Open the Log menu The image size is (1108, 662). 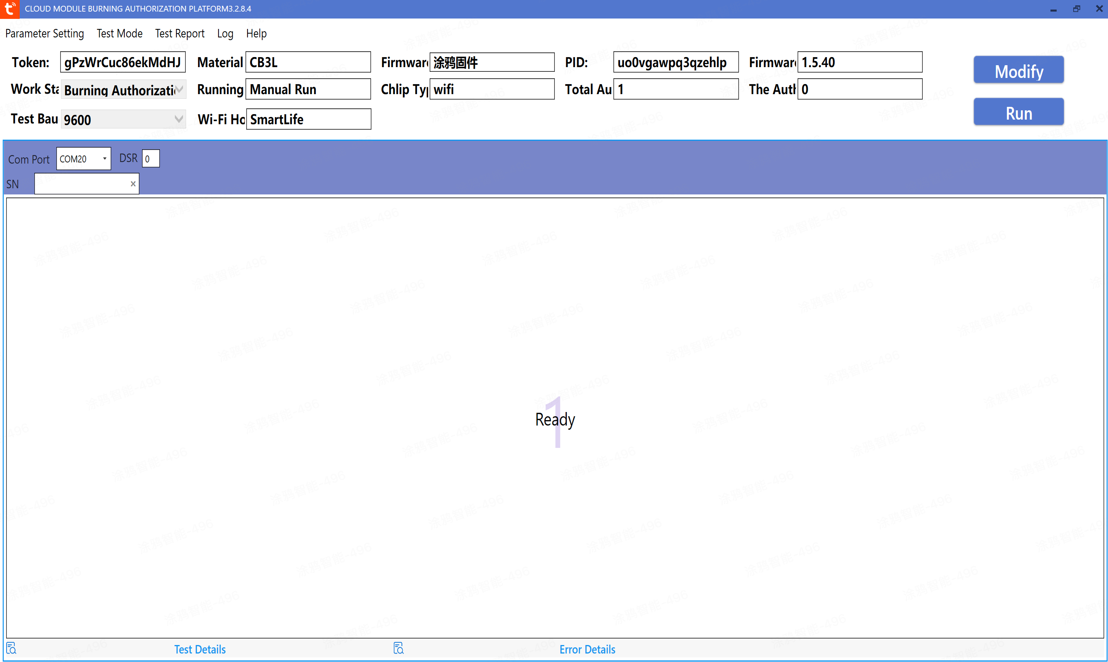coord(225,34)
